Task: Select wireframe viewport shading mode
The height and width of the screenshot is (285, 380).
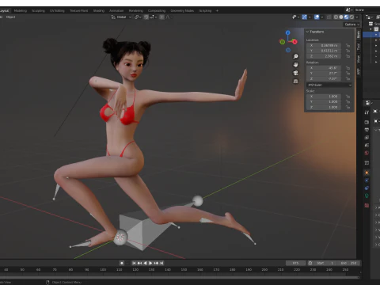Action: point(336,17)
